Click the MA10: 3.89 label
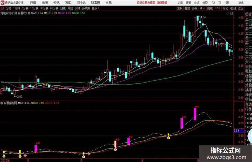 [50, 13]
